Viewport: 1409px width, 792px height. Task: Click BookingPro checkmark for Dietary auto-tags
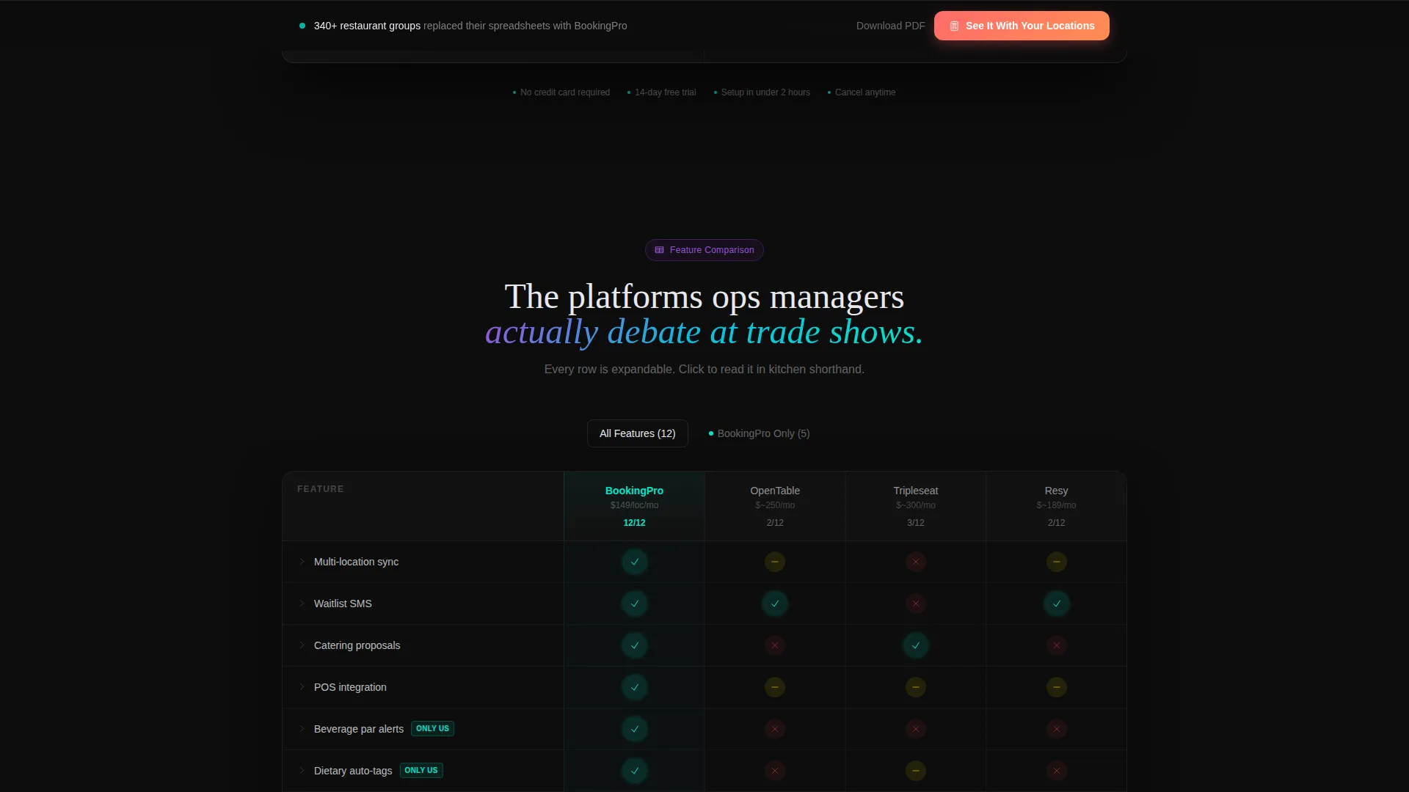[635, 771]
